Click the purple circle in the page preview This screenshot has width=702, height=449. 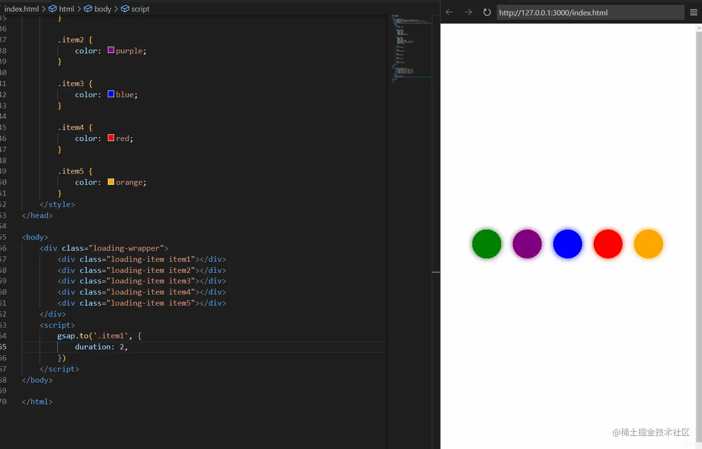pos(527,244)
